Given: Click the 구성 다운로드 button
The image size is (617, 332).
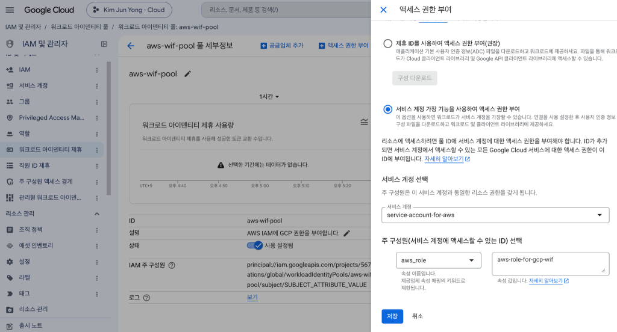Looking at the screenshot, I should [x=415, y=78].
